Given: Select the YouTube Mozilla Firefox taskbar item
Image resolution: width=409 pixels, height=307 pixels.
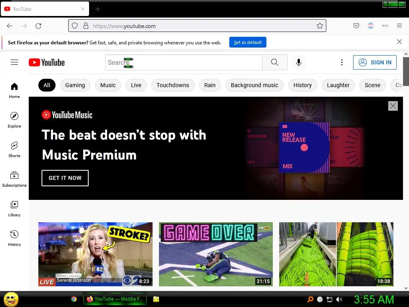Looking at the screenshot, I should point(115,299).
